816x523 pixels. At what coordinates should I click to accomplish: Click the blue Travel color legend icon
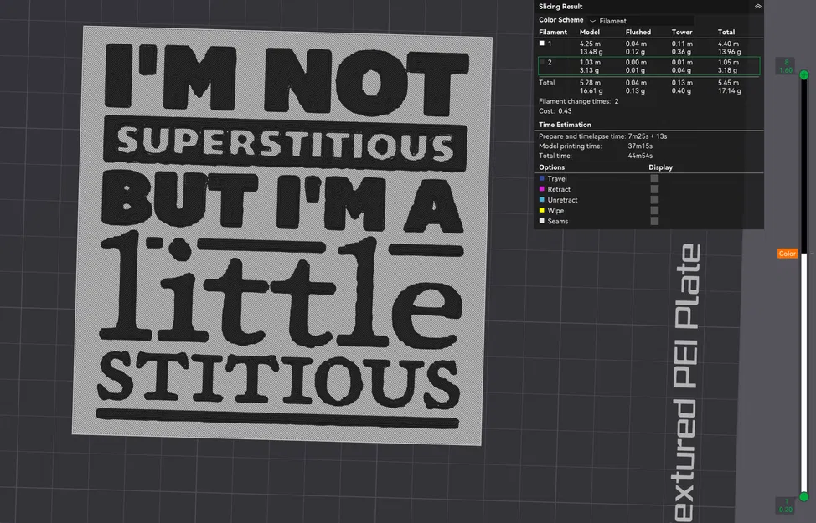[541, 178]
